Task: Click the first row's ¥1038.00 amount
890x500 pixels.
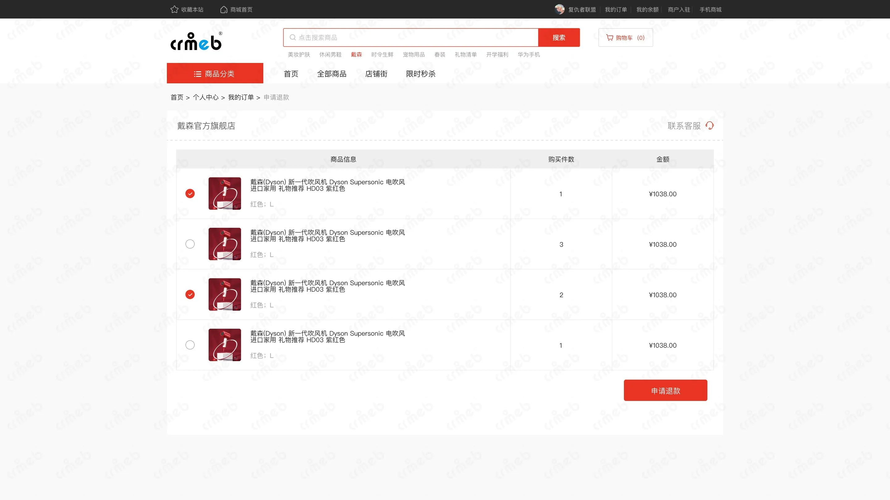Action: [x=663, y=194]
